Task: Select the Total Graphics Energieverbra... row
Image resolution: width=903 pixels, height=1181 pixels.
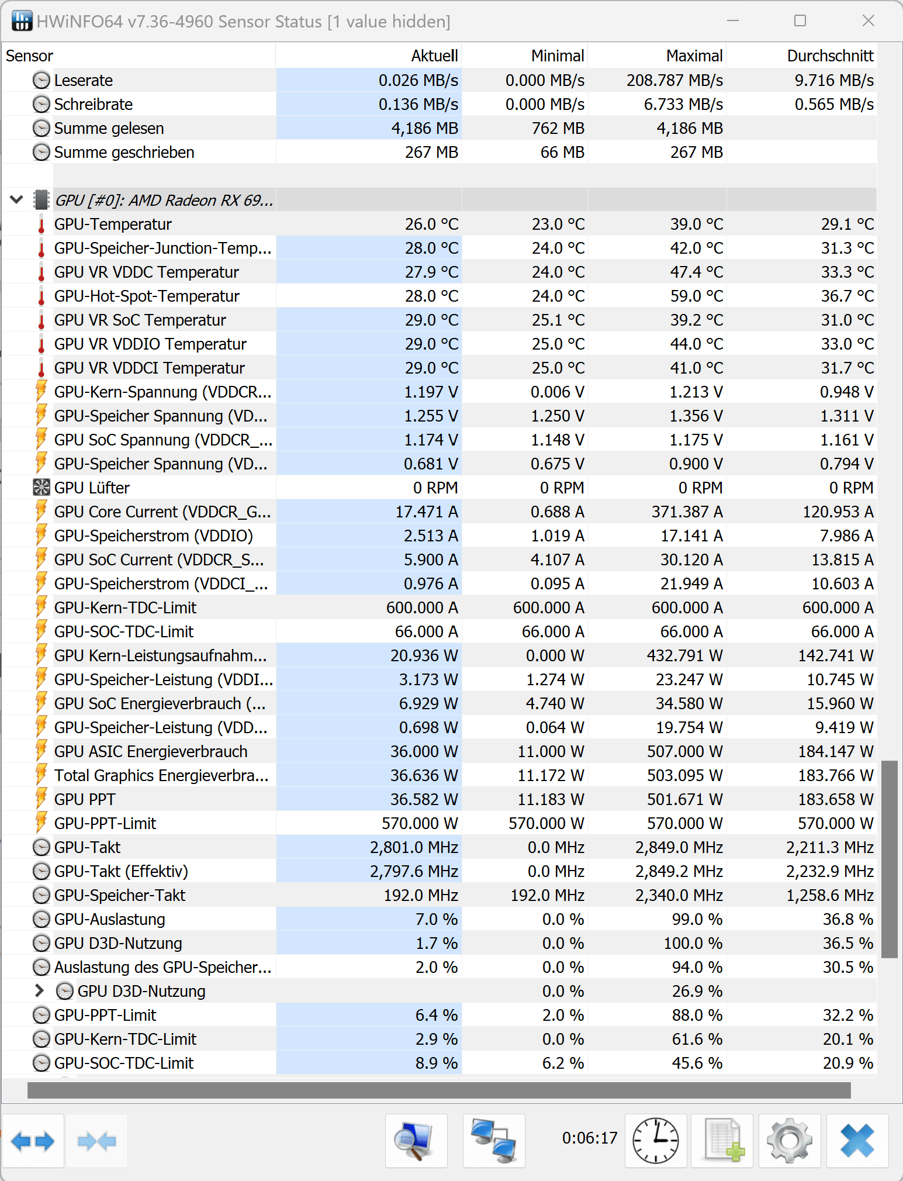Action: coord(440,775)
